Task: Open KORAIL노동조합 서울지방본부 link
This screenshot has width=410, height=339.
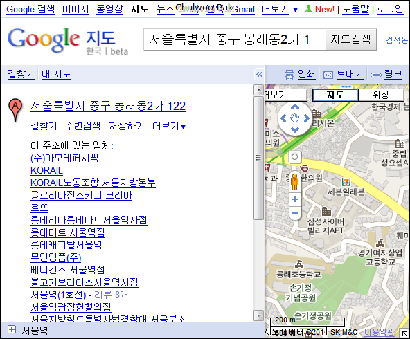Action: coord(93,183)
